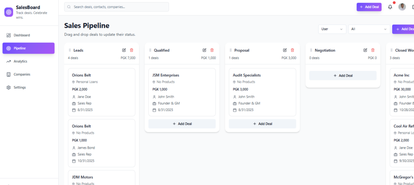Click the edit icon on Proposal column
414x185 pixels.
(x=285, y=50)
